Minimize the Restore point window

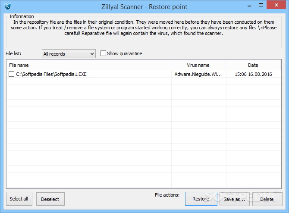249,6
